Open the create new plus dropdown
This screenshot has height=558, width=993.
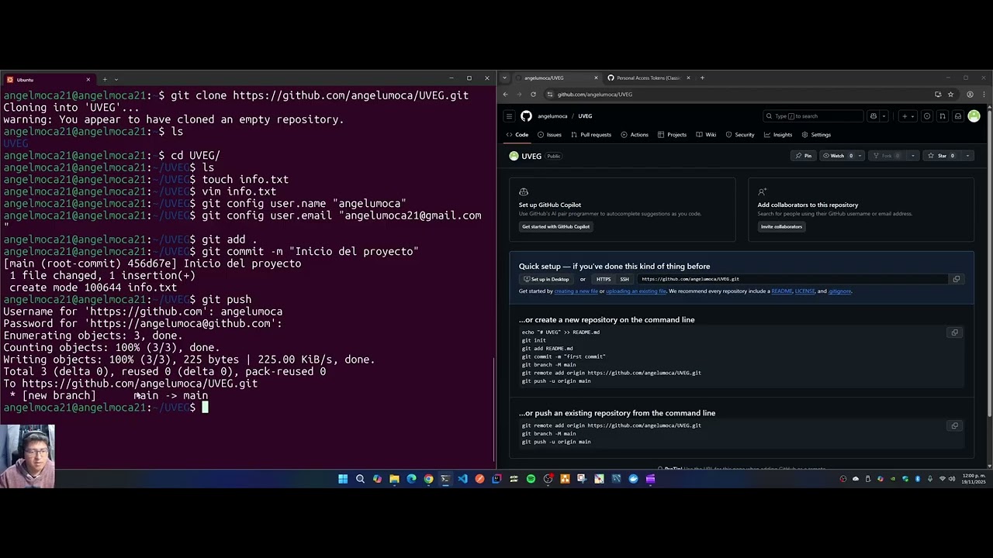[x=907, y=116]
